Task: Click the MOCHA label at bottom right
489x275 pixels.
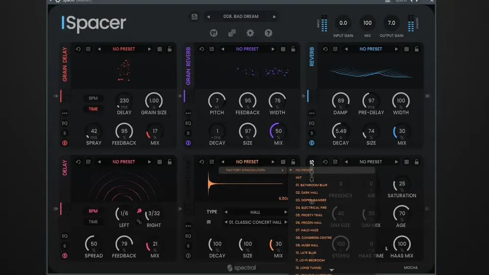Action: [x=411, y=268]
